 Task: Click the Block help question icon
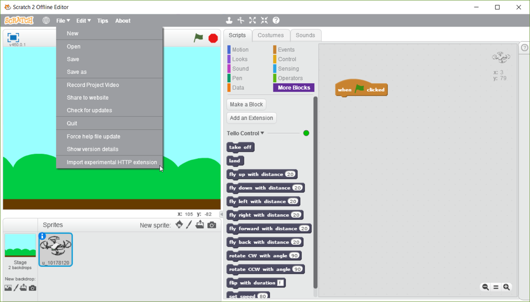point(276,20)
